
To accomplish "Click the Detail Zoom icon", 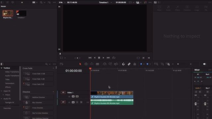I will [x=162, y=64].
